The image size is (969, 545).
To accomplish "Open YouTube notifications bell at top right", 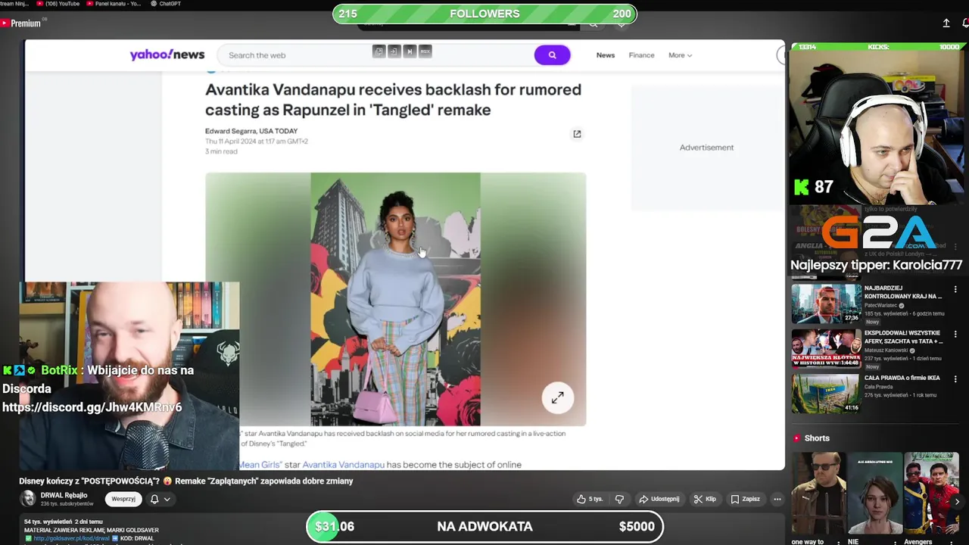I will [x=965, y=23].
